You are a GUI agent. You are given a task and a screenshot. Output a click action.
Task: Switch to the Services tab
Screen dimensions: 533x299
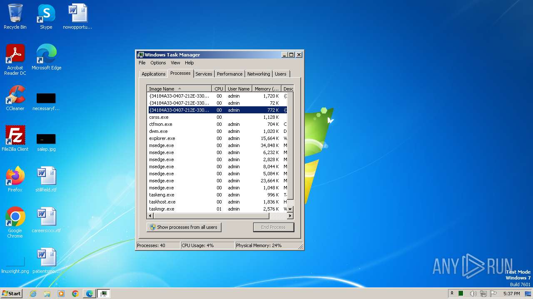point(204,74)
